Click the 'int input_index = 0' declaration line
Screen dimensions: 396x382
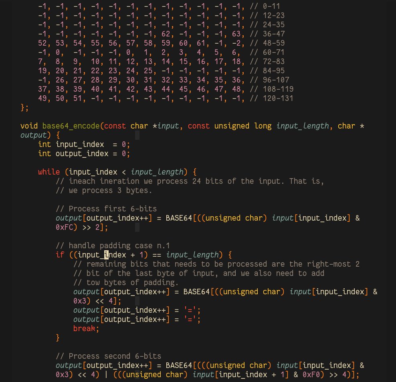coord(84,145)
